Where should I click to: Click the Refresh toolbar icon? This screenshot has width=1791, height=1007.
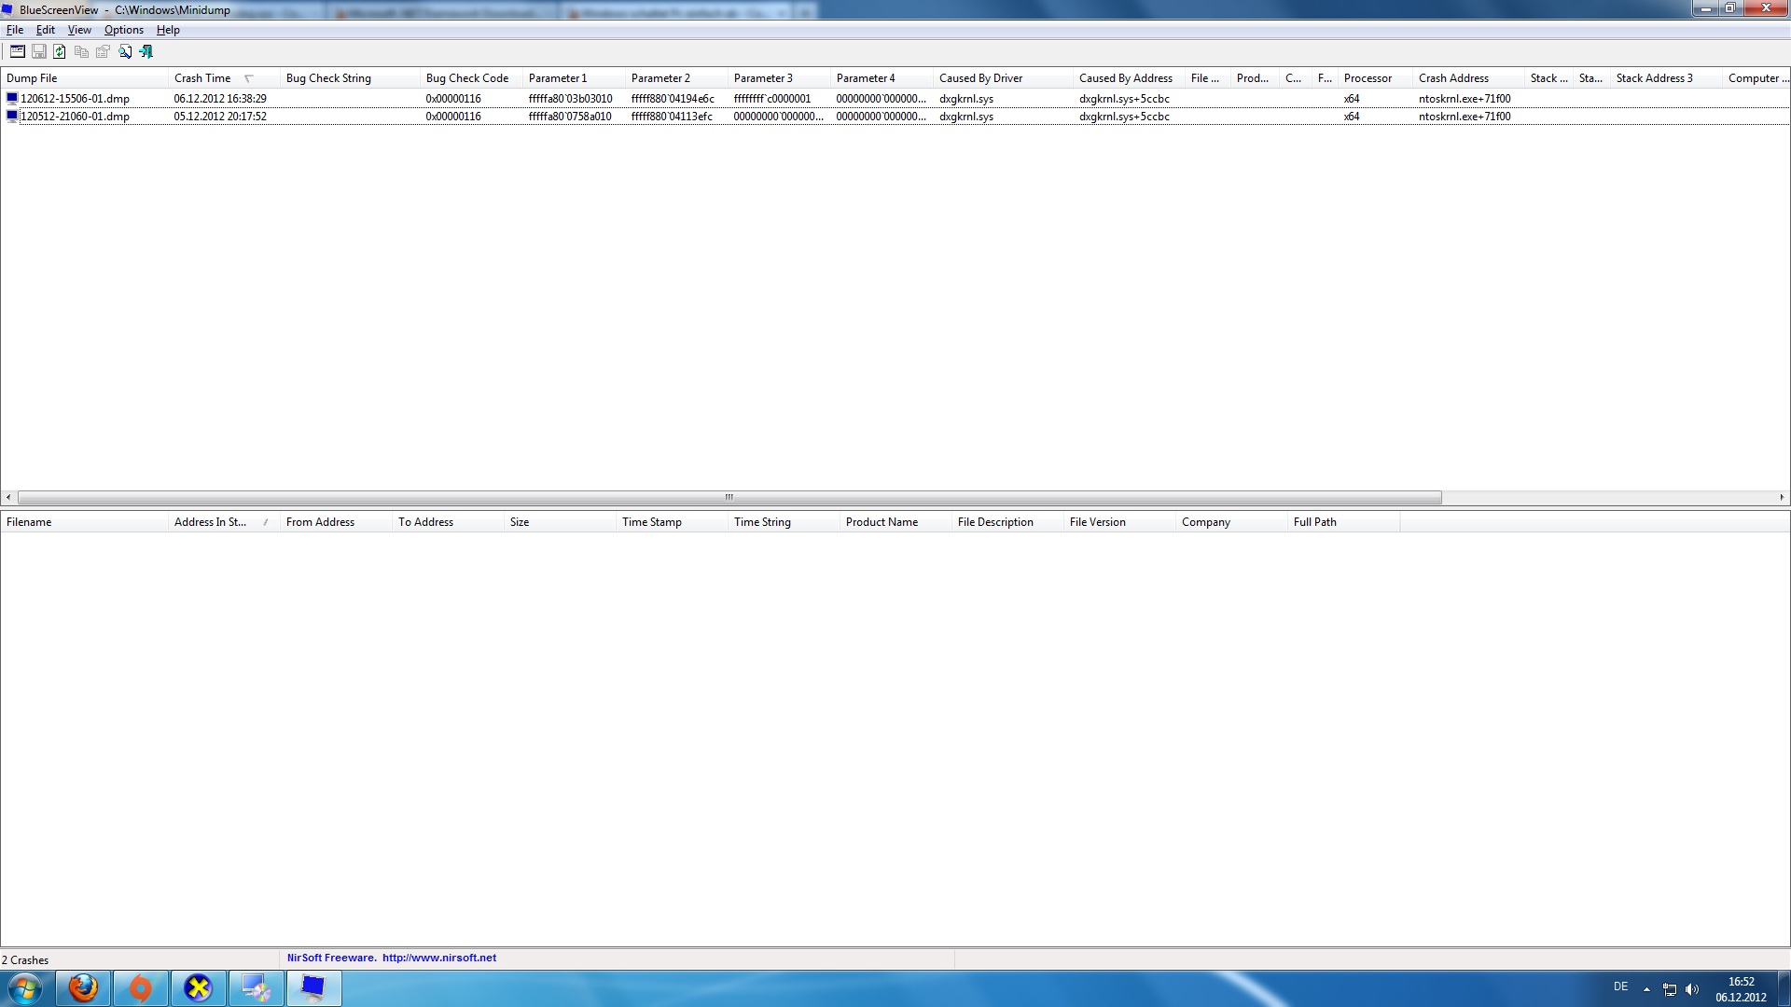click(60, 52)
